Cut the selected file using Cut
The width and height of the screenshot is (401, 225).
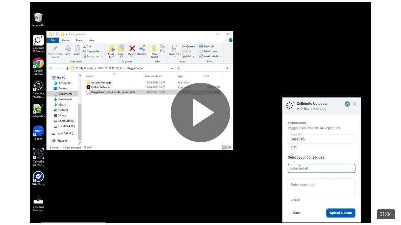point(87,47)
